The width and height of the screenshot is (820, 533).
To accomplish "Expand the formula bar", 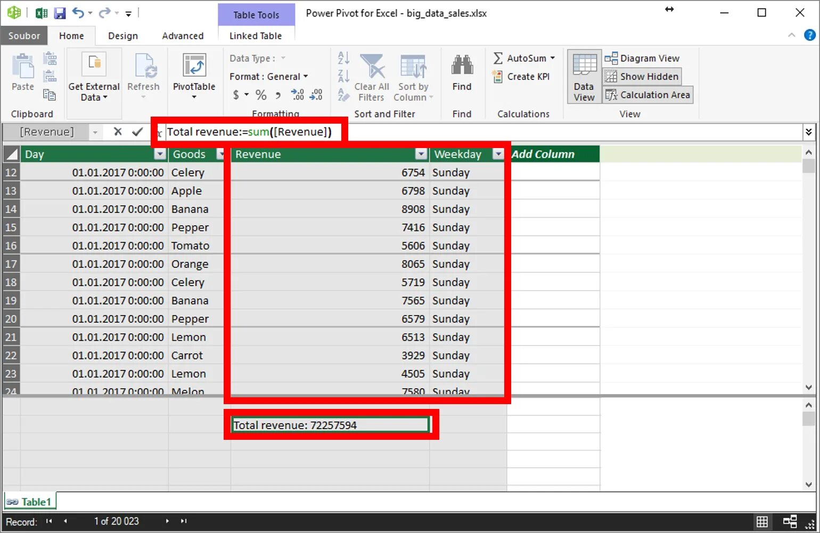I will [x=809, y=132].
